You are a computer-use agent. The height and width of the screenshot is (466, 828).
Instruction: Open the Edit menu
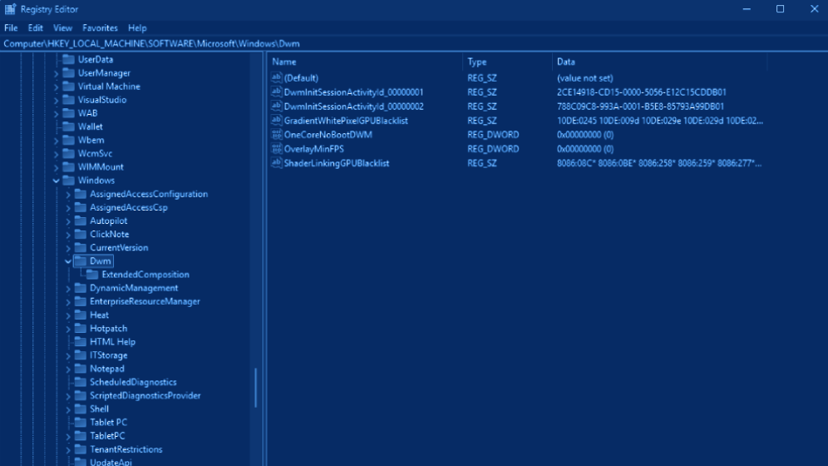tap(35, 27)
